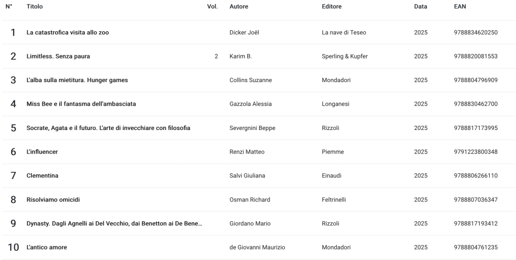Select 'L'alba sulla mietitura. Hunger games'
The image size is (516, 260).
click(77, 80)
